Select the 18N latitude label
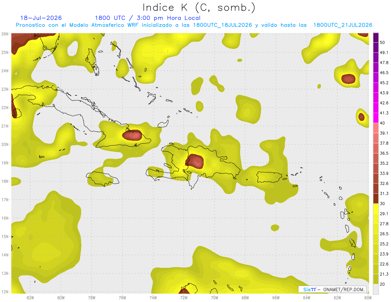Screen dimensions: 391x302 coord(5,181)
